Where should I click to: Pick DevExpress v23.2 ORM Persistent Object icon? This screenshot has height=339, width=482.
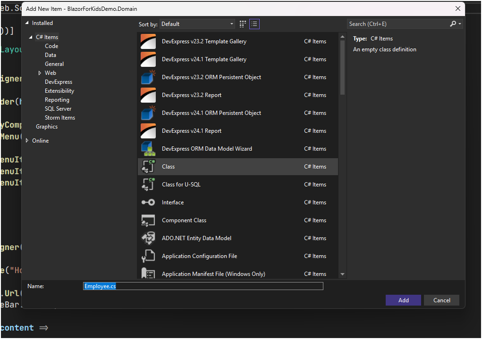pos(148,77)
